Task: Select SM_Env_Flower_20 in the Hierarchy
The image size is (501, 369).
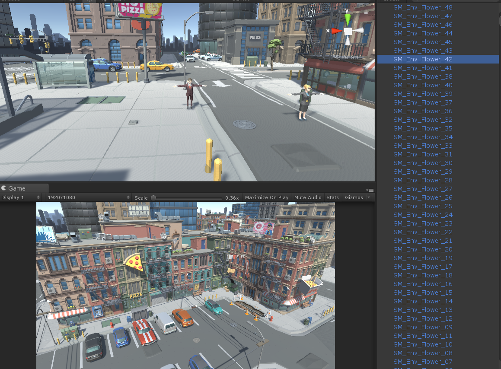Action: coord(438,249)
